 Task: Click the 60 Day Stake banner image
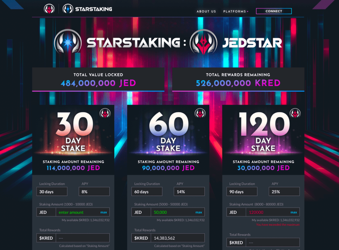168,133
